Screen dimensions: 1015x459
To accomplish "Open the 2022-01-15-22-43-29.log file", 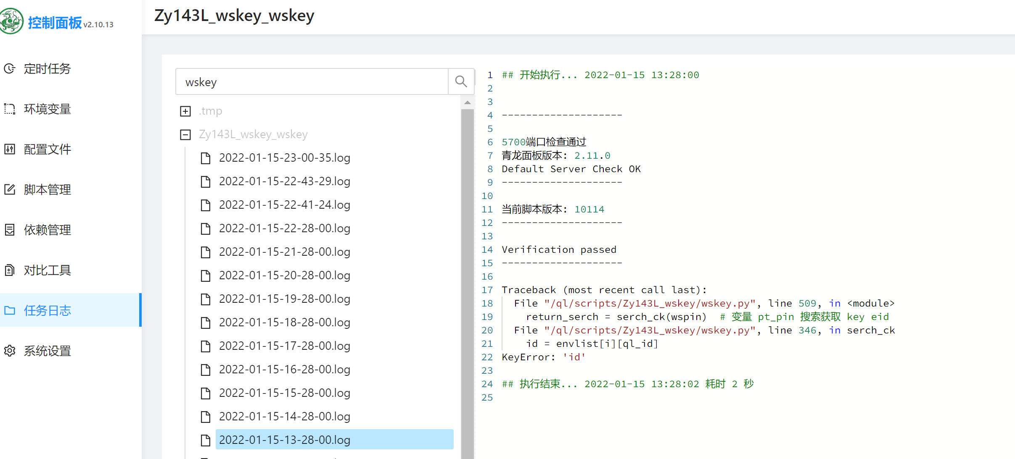I will 285,181.
